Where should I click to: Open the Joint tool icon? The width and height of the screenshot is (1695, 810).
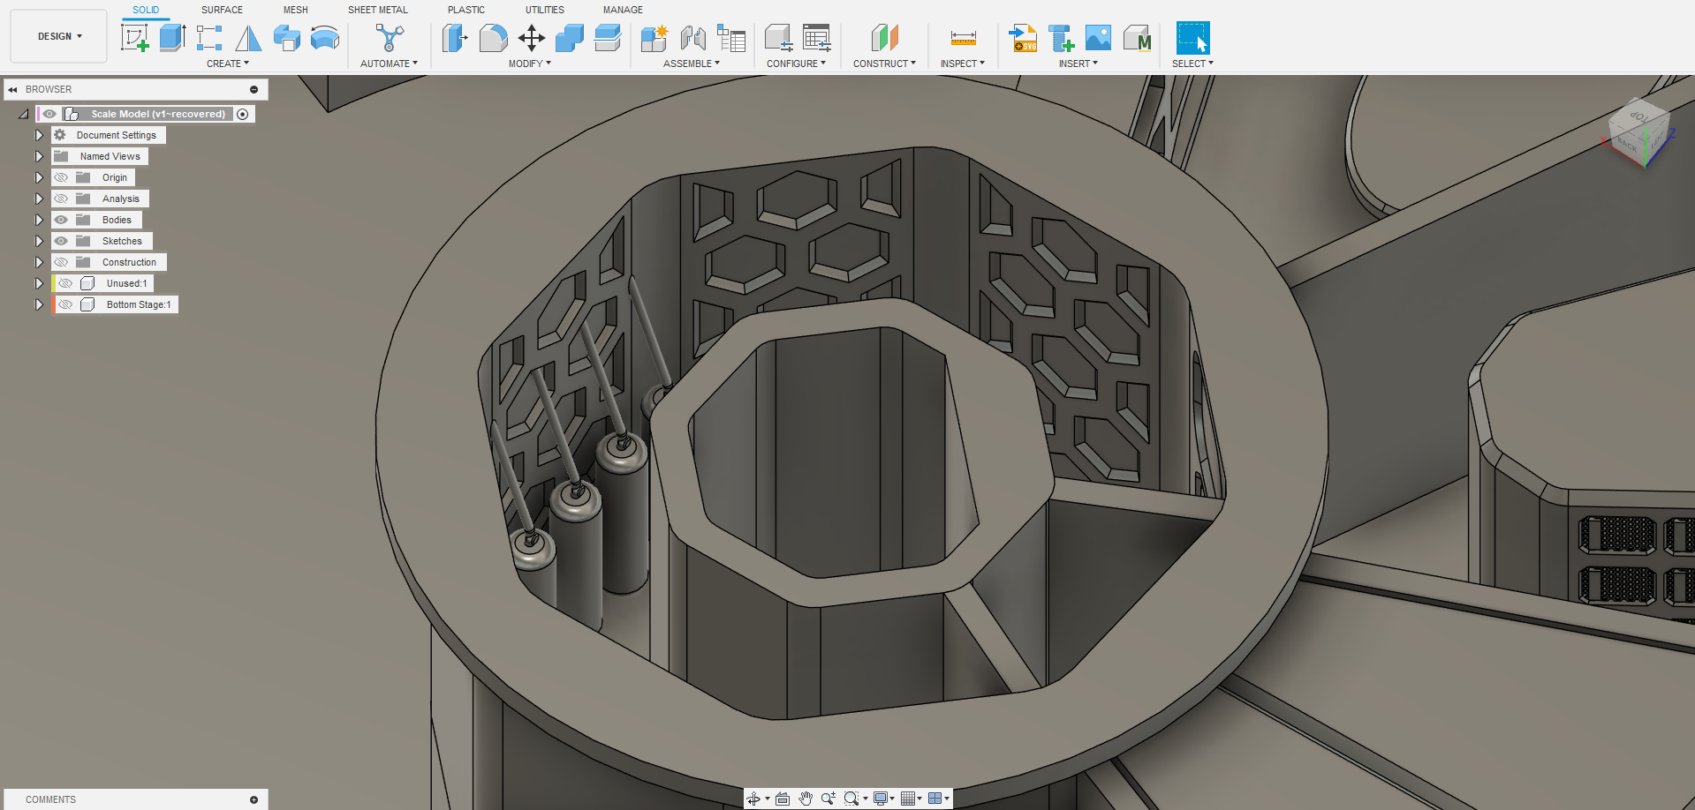click(x=693, y=38)
